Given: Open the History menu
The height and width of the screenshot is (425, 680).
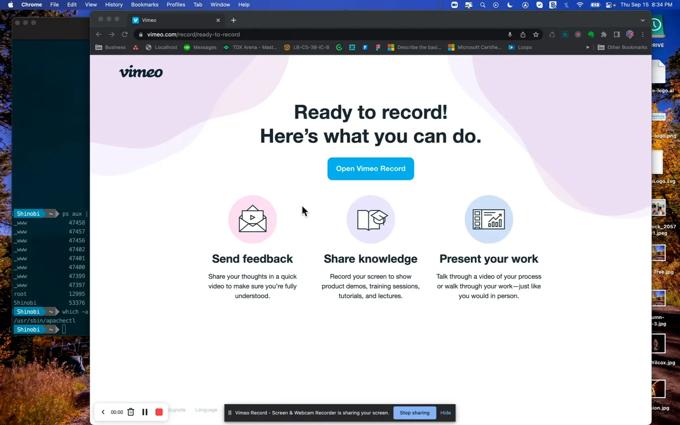Looking at the screenshot, I should (x=114, y=4).
